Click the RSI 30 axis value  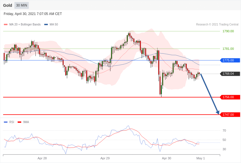point(224,149)
